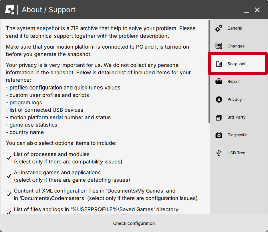Uncheck 'List of processes and modules'
Image resolution: width=268 pixels, height=232 pixels.
point(9,158)
